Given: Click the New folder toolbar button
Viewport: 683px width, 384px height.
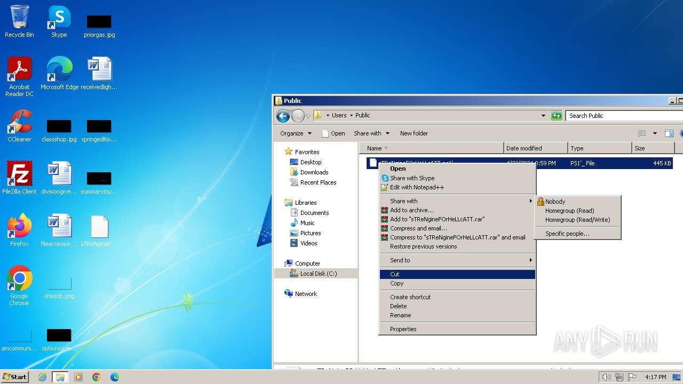Looking at the screenshot, I should pos(414,133).
